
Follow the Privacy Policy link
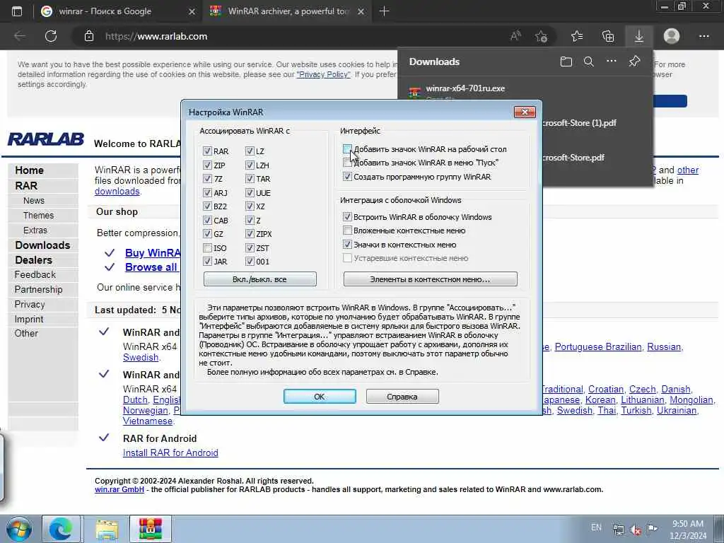tap(323, 74)
